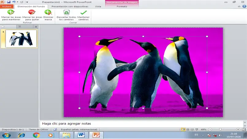
Task: Click the zoom in plus button
Action: [238, 129]
